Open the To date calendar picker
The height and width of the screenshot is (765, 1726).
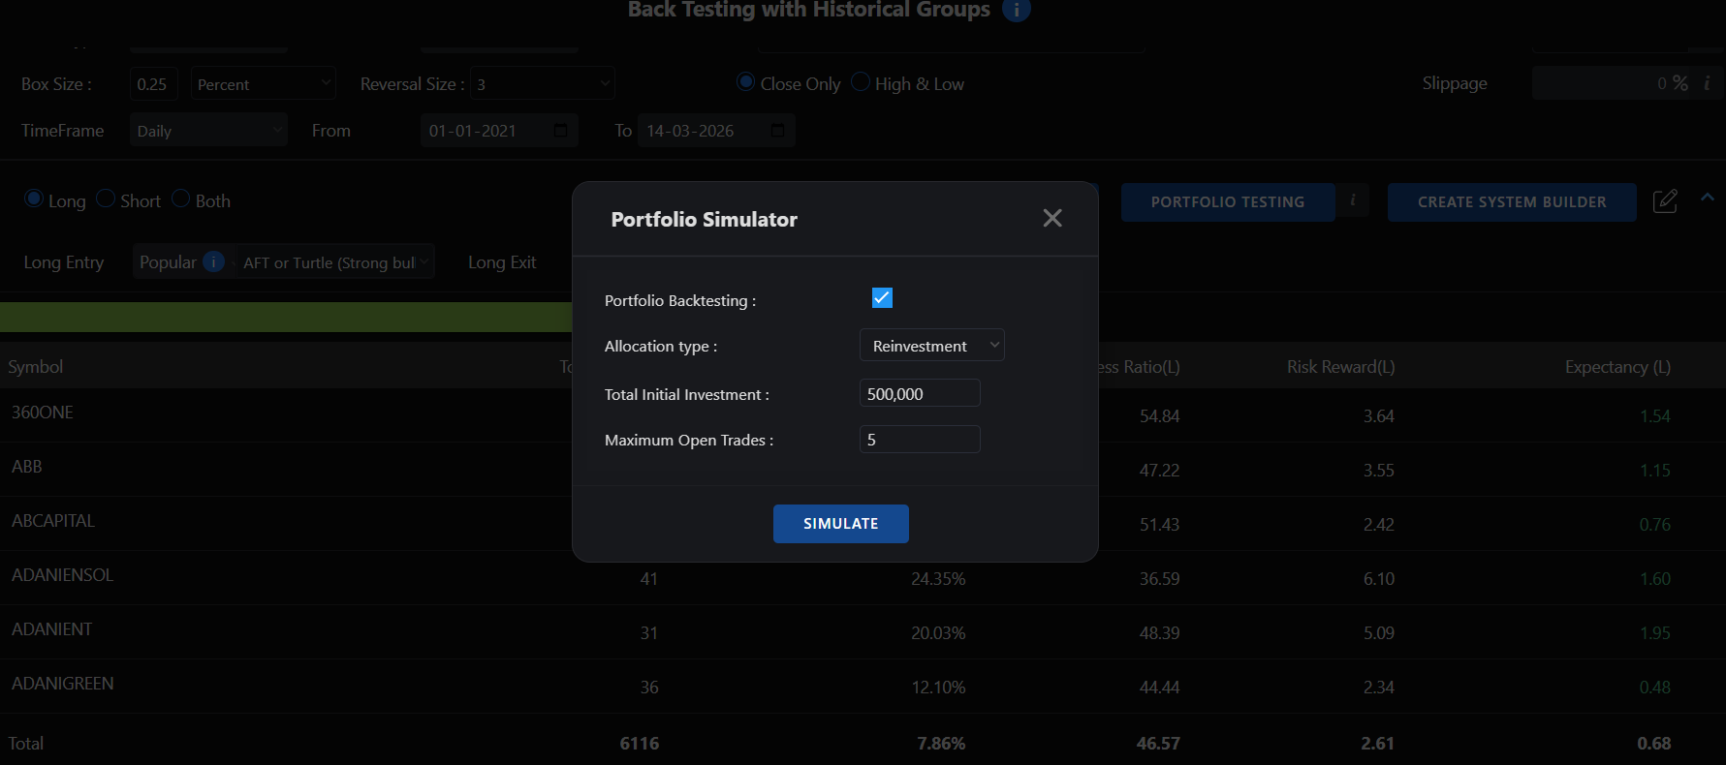(777, 131)
